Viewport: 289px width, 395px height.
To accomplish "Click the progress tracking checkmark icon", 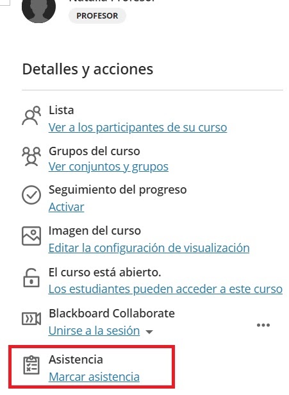I will coord(31,195).
